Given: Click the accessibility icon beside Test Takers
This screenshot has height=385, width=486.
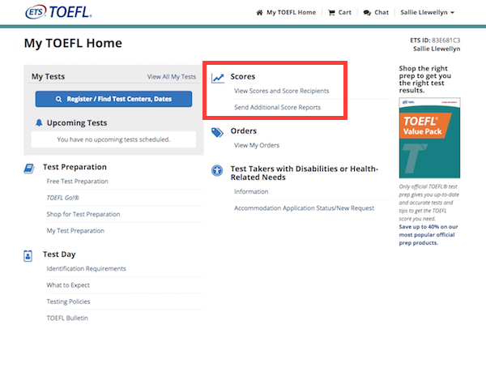Looking at the screenshot, I should 217,171.
